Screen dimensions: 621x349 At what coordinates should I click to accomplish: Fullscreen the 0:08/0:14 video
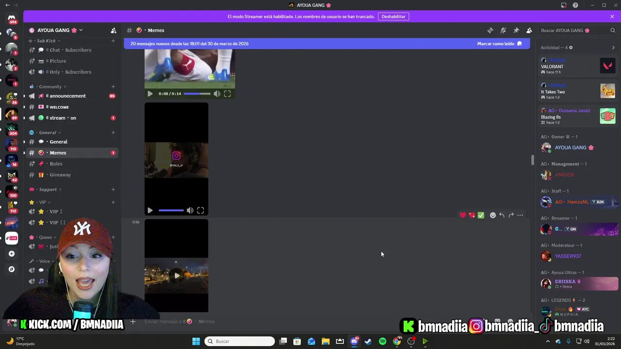228,94
